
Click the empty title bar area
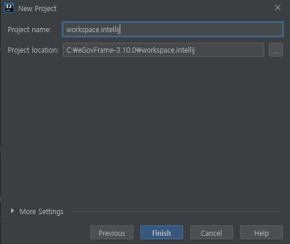tap(164, 8)
